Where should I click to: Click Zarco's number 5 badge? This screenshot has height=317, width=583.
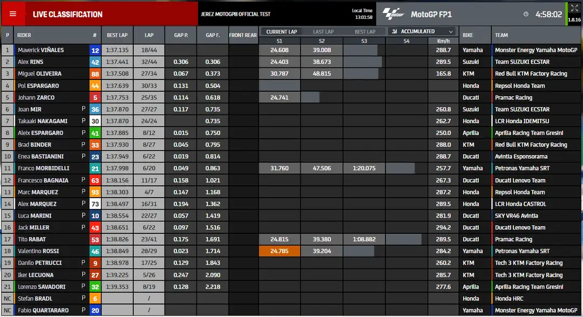click(95, 98)
